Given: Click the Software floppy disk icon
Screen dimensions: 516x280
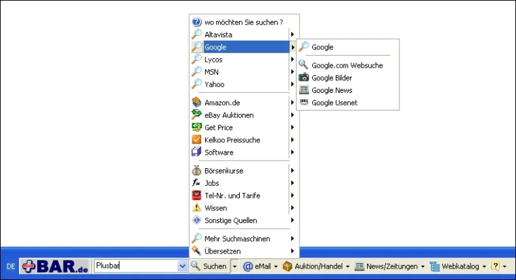Looking at the screenshot, I should [196, 152].
